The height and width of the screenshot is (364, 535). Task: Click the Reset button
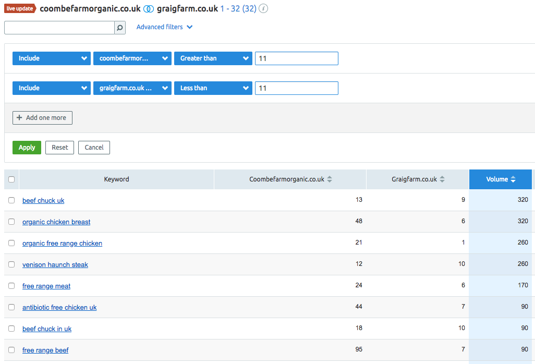point(60,148)
